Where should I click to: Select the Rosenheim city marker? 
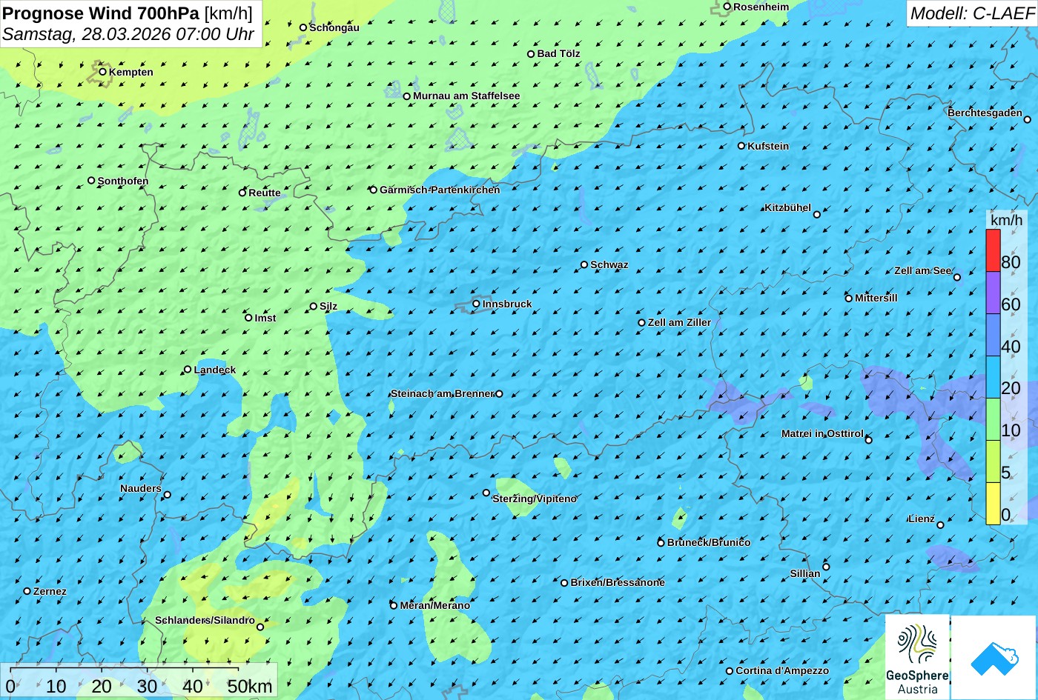[727, 7]
